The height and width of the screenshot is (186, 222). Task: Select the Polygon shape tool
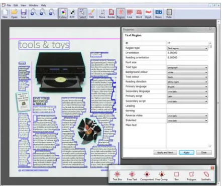pyautogui.click(x=191, y=175)
